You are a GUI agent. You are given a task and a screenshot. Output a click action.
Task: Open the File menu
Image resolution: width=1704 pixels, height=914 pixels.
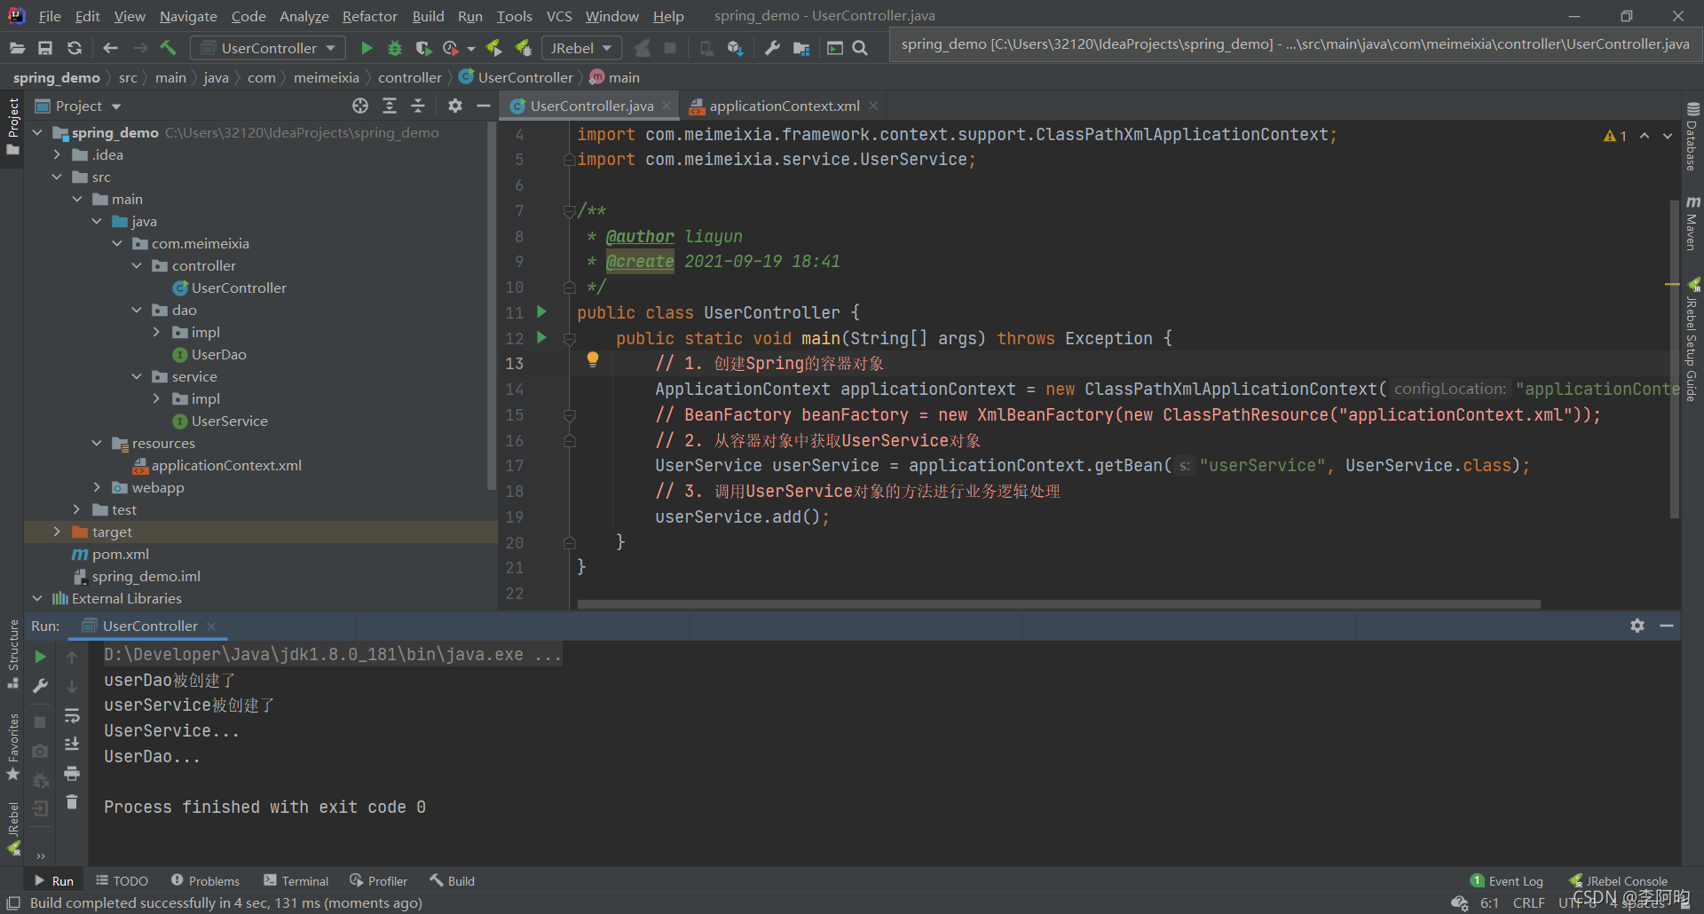50,16
